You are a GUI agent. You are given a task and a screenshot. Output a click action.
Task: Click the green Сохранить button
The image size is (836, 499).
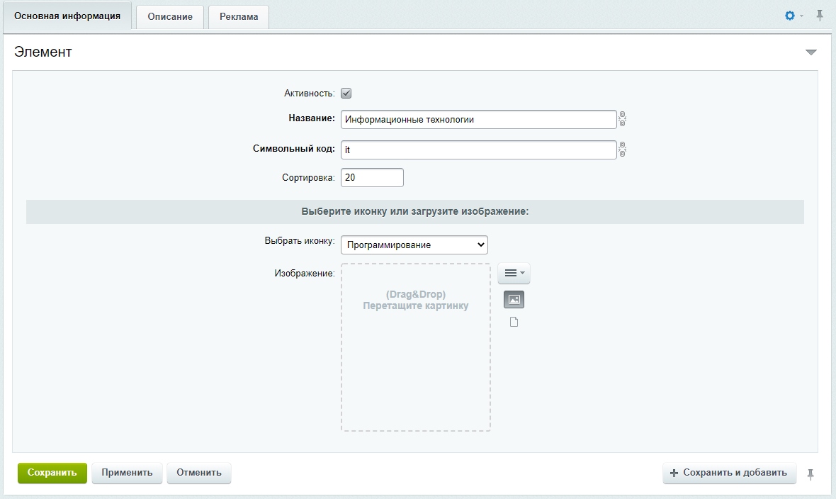pos(52,473)
